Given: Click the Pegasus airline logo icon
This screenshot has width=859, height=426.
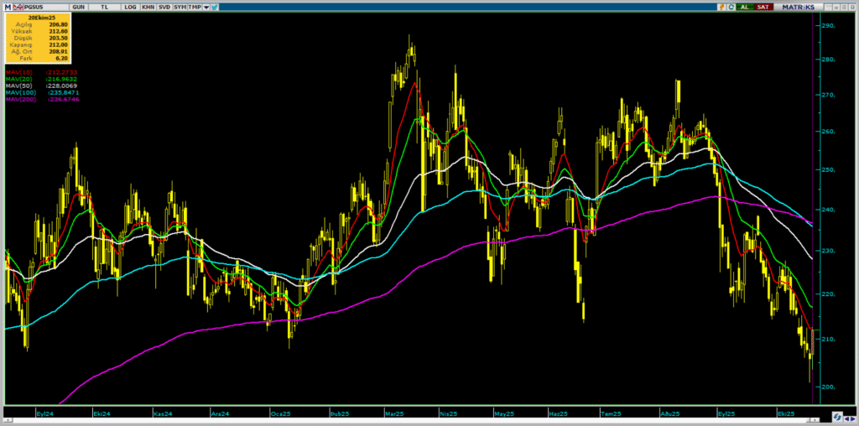Looking at the screenshot, I should [18, 7].
